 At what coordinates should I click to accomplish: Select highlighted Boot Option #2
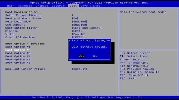(x=18, y=50)
